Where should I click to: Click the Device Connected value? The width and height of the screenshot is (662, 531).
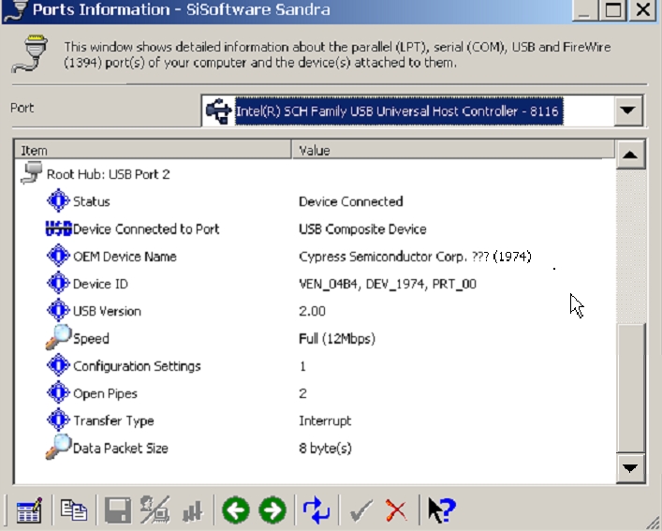click(351, 201)
